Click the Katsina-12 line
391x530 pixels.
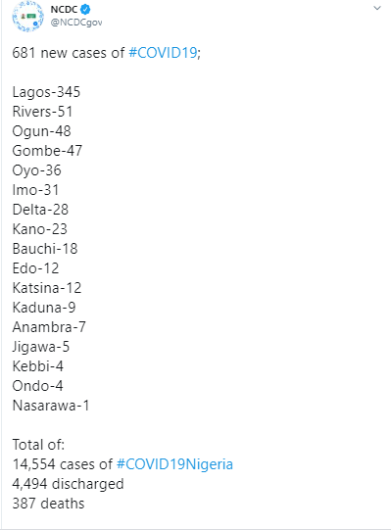click(x=47, y=288)
